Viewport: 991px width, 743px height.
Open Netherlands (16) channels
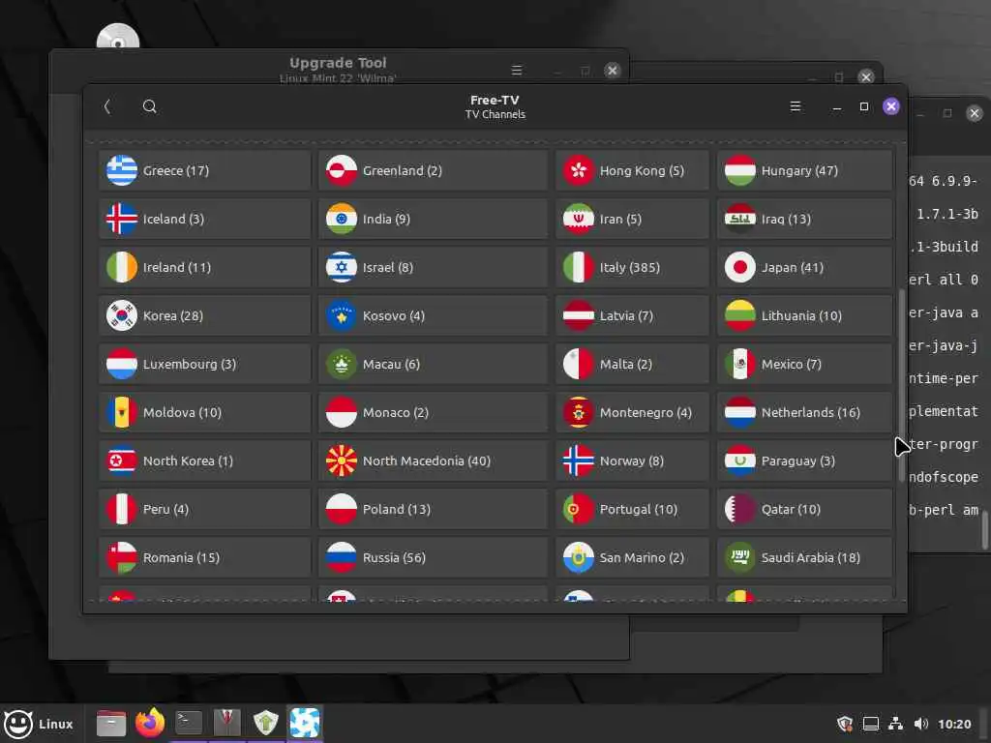804,412
